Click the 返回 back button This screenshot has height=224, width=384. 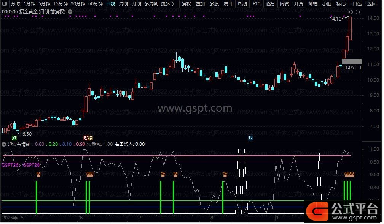click(371, 4)
